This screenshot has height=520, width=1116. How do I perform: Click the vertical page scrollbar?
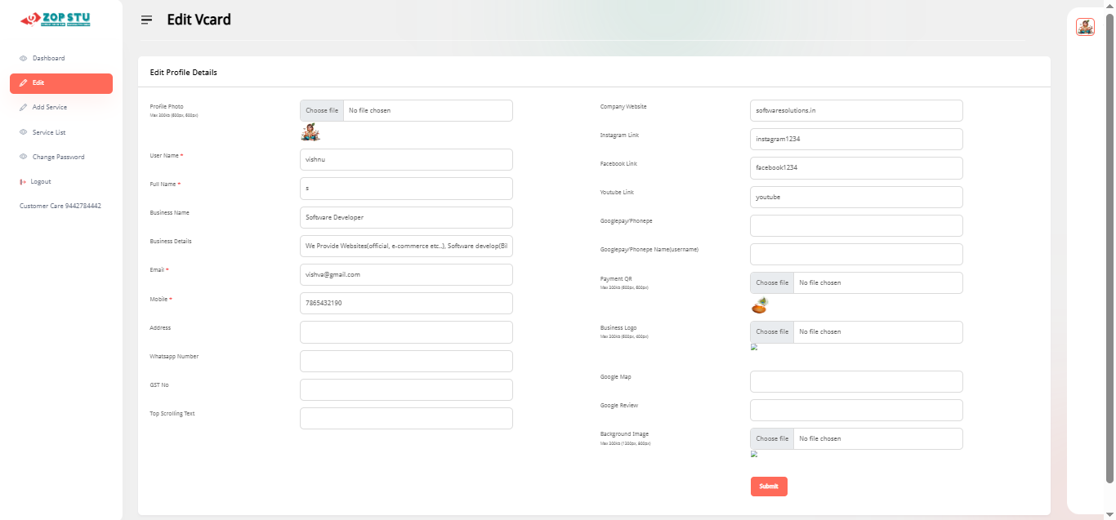point(1109,245)
